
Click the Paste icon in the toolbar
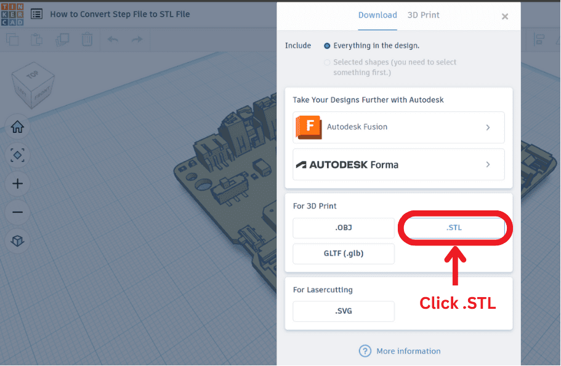pyautogui.click(x=36, y=39)
